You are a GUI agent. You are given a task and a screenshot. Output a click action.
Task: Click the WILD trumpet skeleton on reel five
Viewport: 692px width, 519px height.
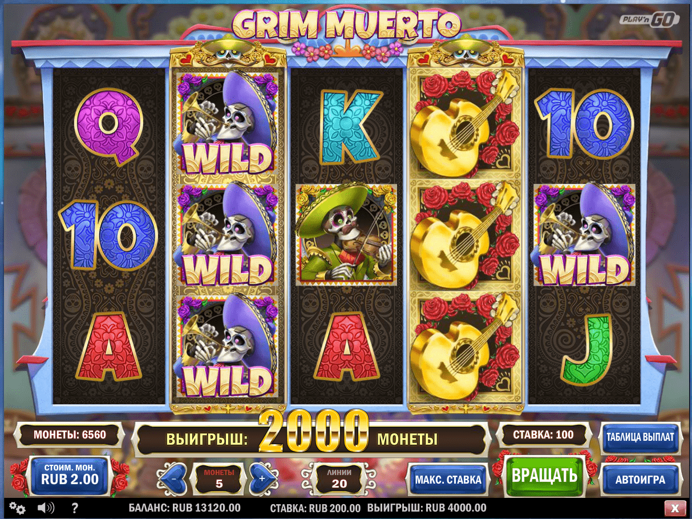click(584, 234)
